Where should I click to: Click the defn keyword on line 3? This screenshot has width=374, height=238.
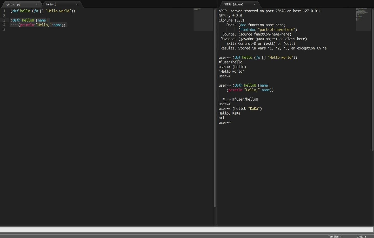click(x=16, y=20)
